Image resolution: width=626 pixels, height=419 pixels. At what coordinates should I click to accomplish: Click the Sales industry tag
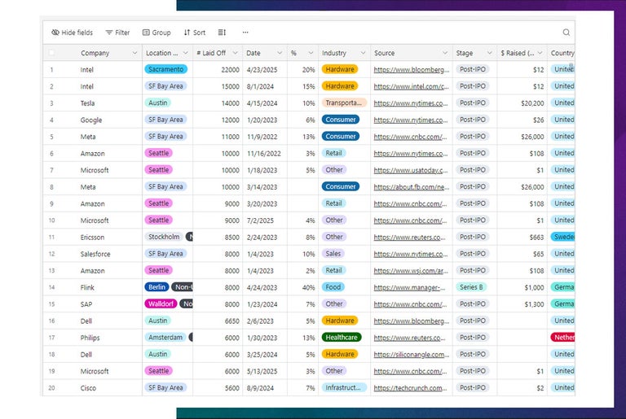coord(333,253)
